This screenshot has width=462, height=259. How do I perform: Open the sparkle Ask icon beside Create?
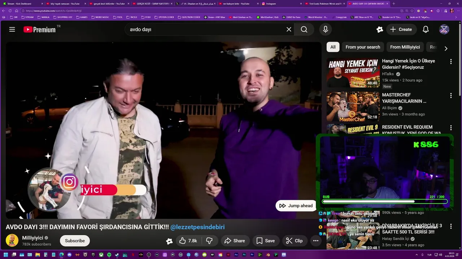(x=379, y=29)
